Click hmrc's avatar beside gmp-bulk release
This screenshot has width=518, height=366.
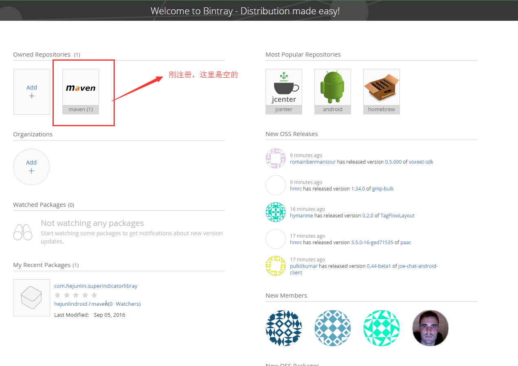pyautogui.click(x=276, y=185)
